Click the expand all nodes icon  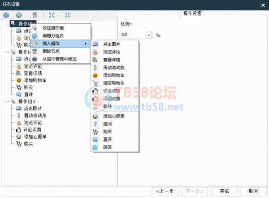[52, 15]
